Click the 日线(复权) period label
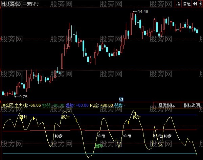Screen dimensions: 203x160 click(12, 4)
